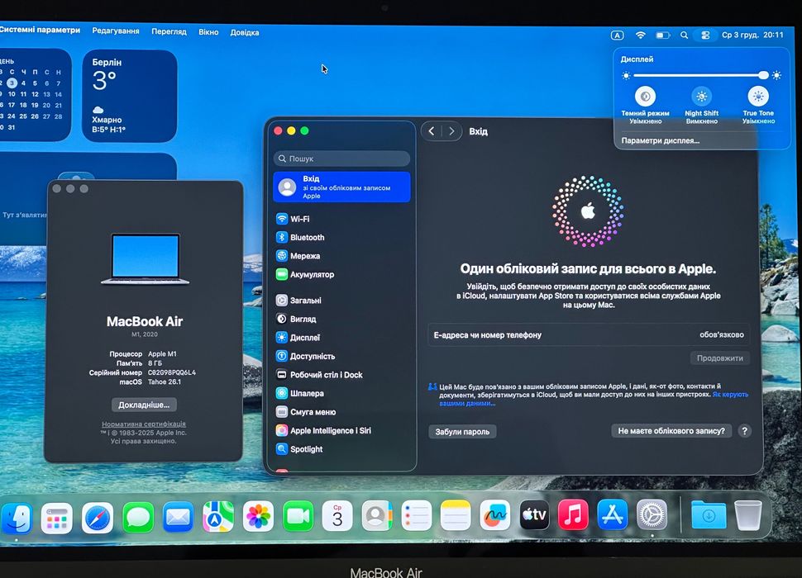
Task: Click the question mark help button
Action: [x=745, y=431]
